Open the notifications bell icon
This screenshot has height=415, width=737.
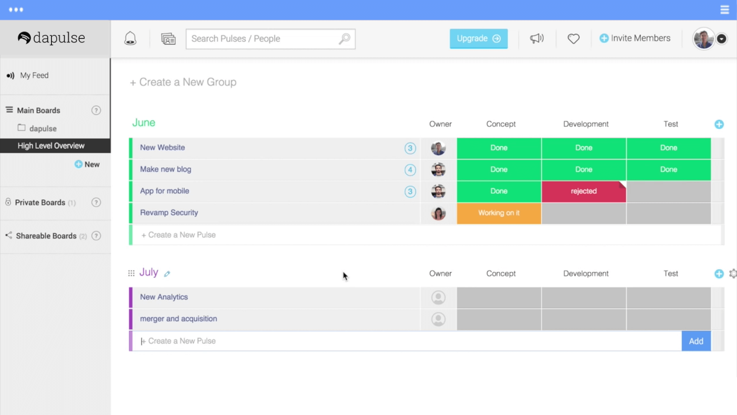point(130,38)
